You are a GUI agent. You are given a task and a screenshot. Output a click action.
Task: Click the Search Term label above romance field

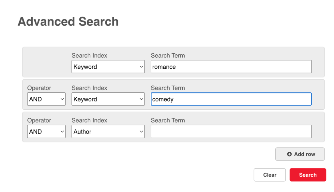coord(168,56)
